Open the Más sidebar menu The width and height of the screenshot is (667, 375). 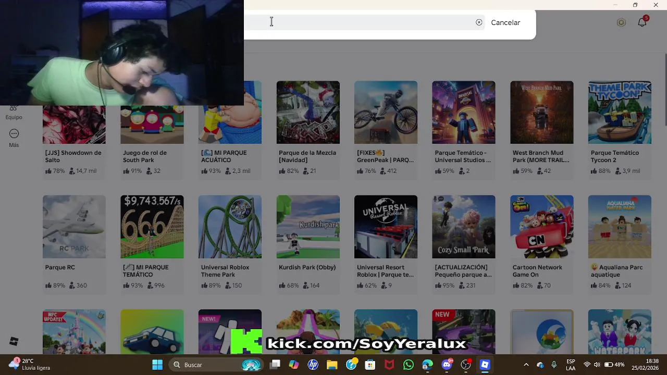(x=14, y=138)
